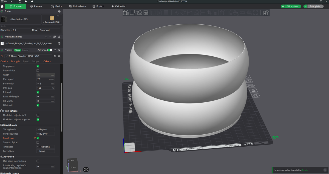Open the 0.20mm Standard process preset dropdown

point(29,56)
